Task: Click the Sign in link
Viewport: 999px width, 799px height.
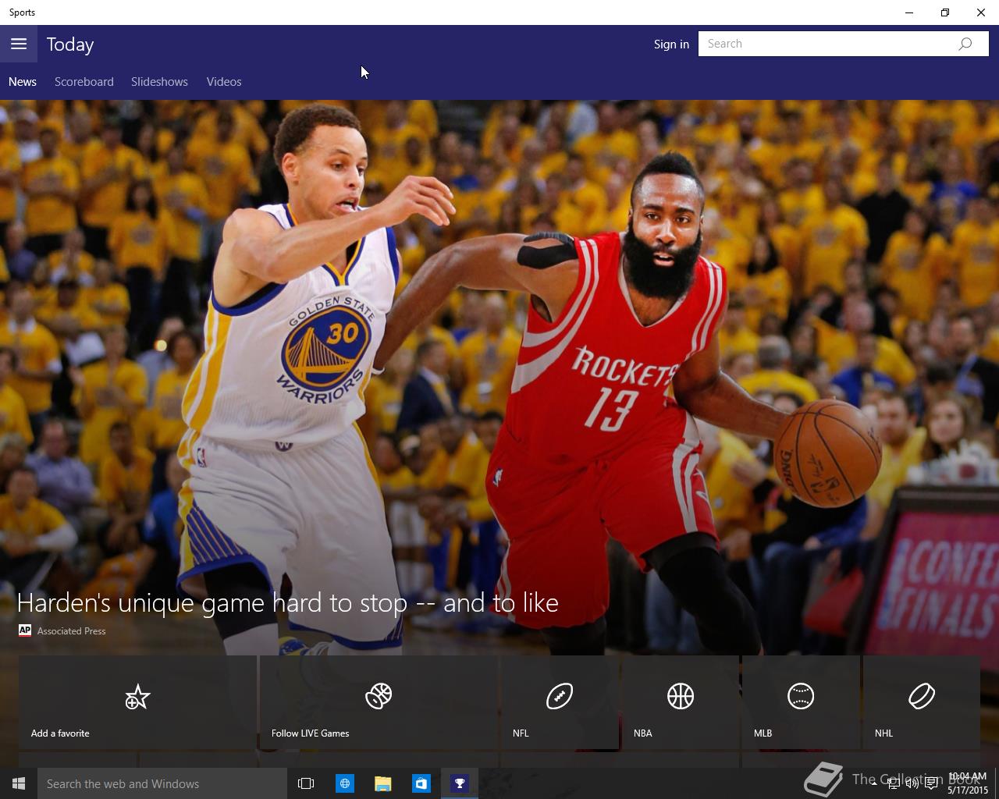Action: (x=671, y=44)
